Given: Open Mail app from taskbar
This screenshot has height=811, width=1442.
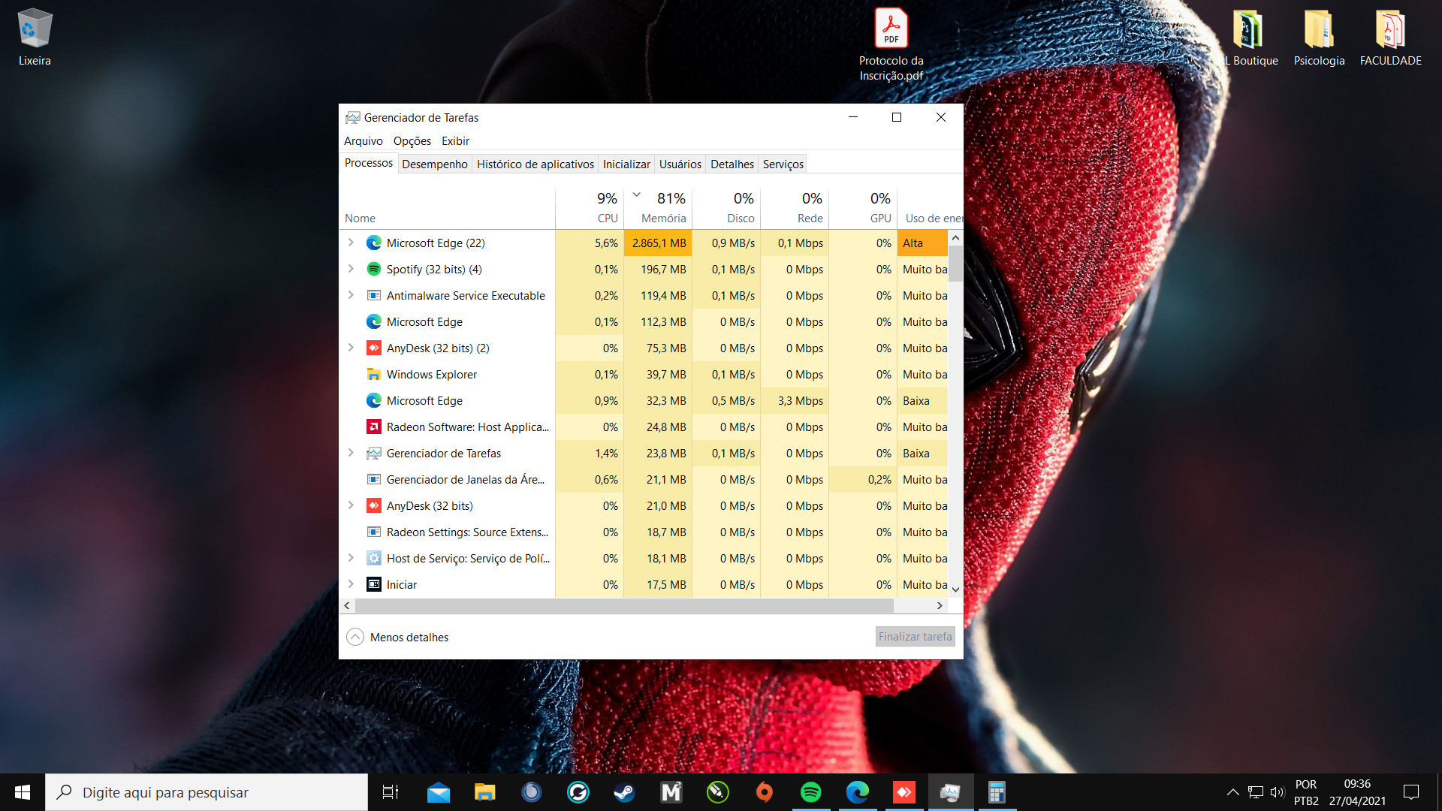Looking at the screenshot, I should tap(438, 792).
